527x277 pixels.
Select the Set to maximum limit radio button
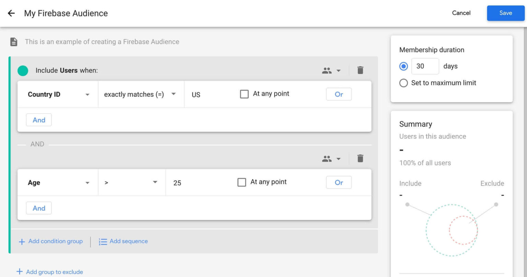pos(403,83)
